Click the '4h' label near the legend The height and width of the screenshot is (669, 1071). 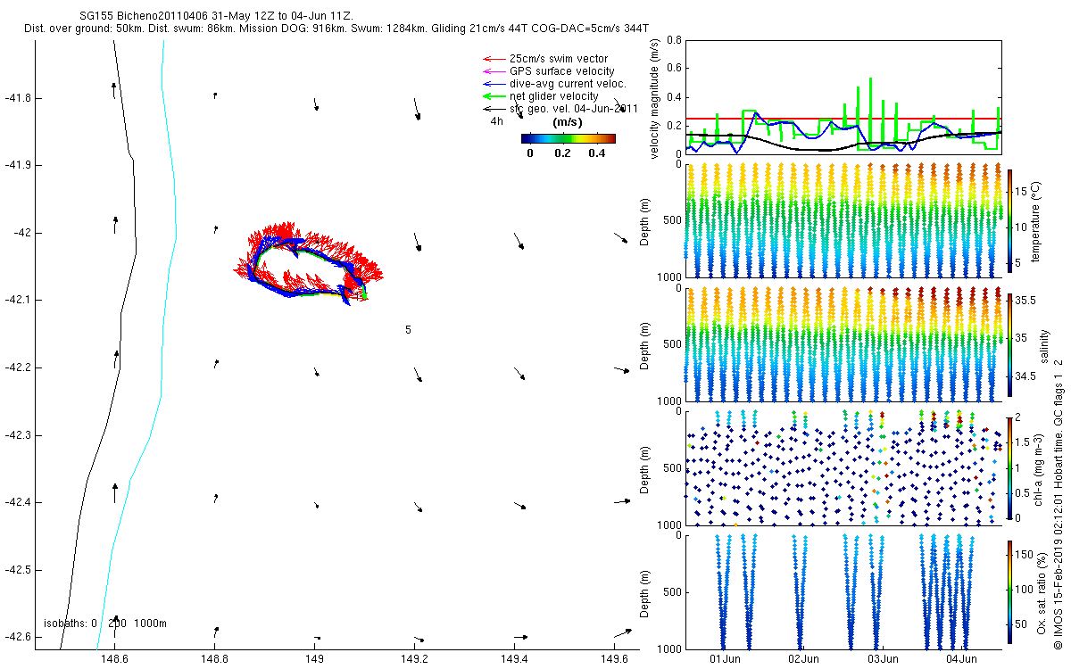(497, 120)
